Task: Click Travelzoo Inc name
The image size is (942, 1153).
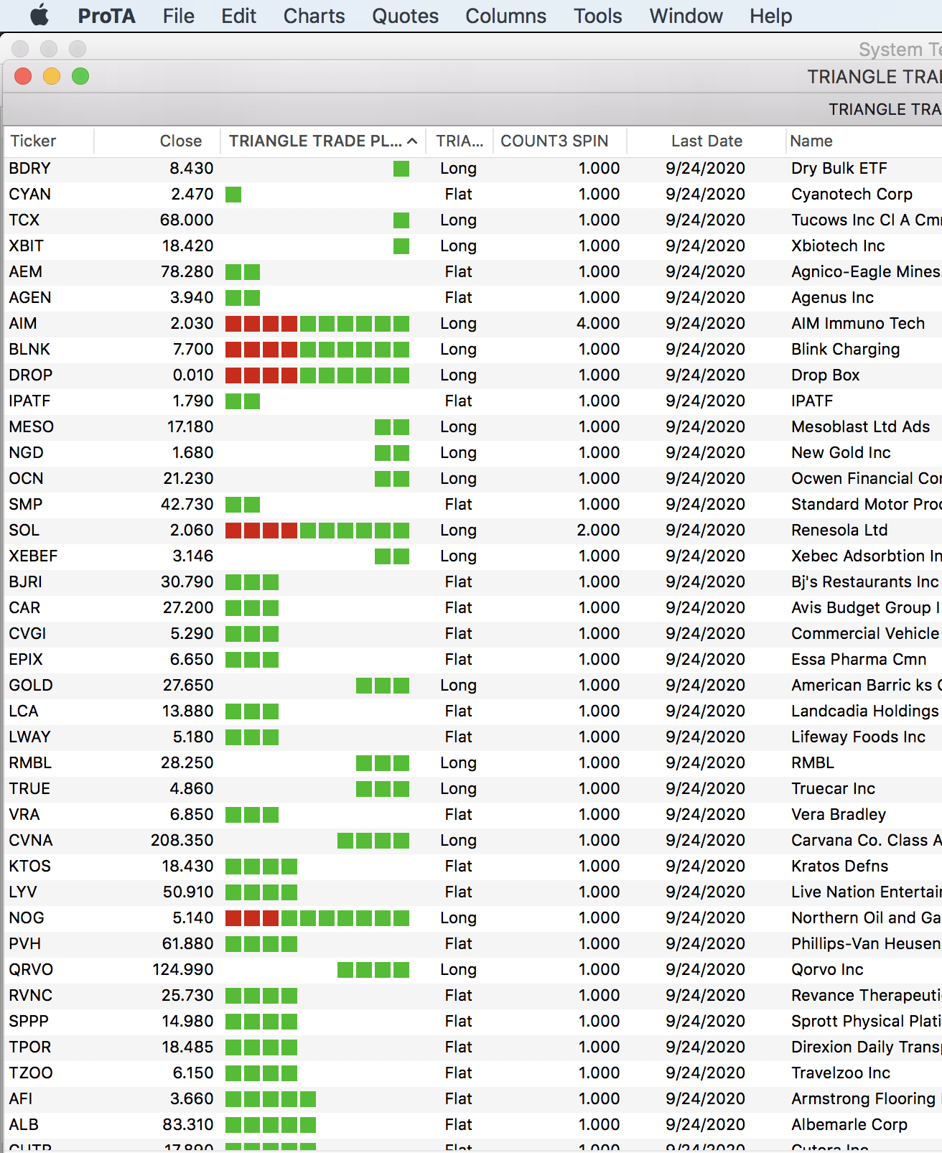Action: [840, 1073]
